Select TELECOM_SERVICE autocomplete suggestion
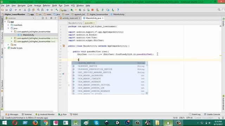Viewport: 225px width, 126px height. tap(109, 63)
